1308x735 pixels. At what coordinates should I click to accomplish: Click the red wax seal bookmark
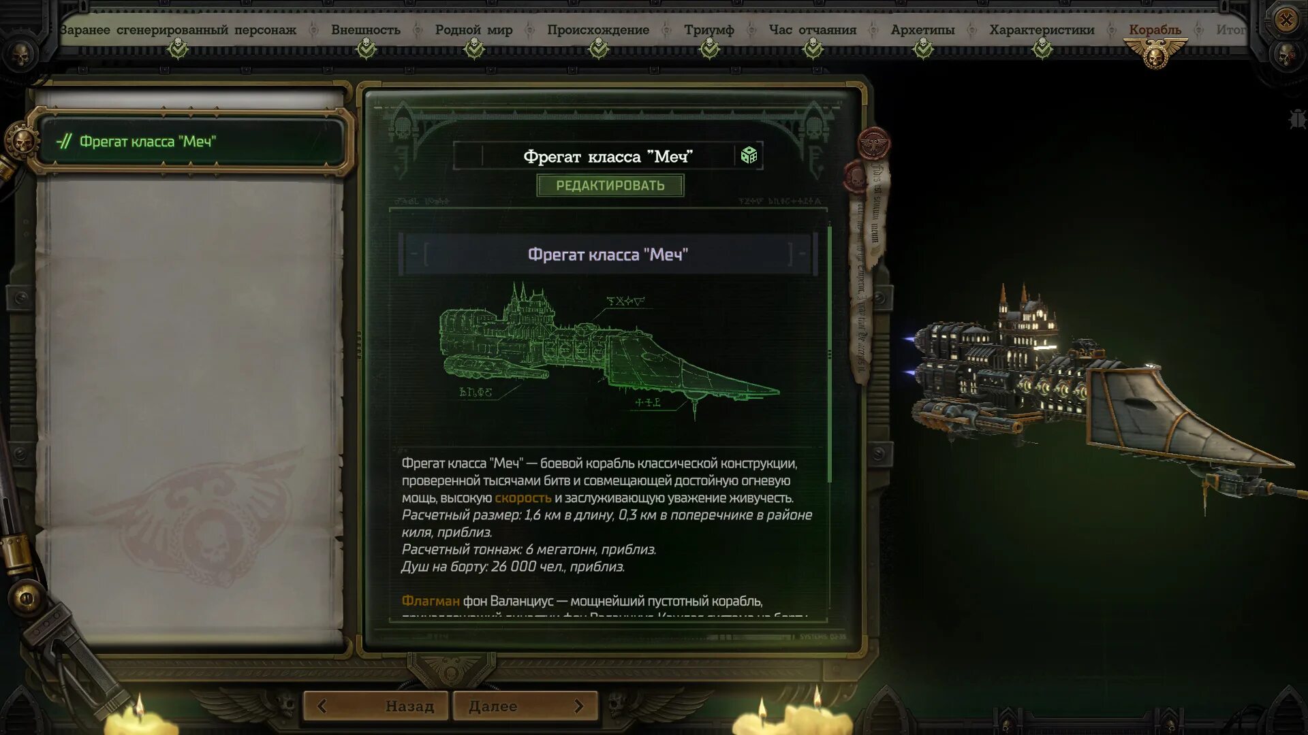tap(873, 143)
